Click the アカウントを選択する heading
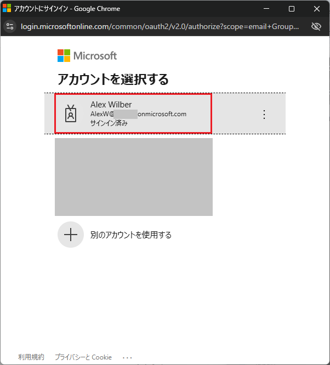The width and height of the screenshot is (330, 365). point(113,79)
